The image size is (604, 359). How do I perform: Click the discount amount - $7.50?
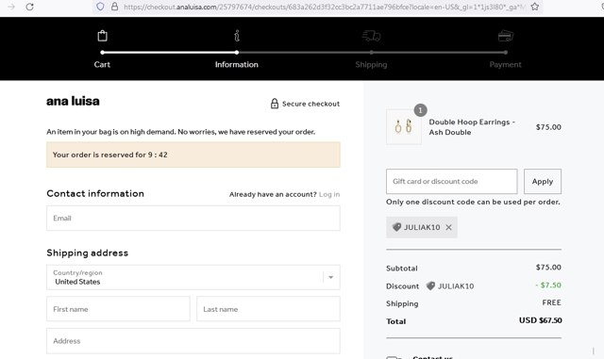point(548,286)
